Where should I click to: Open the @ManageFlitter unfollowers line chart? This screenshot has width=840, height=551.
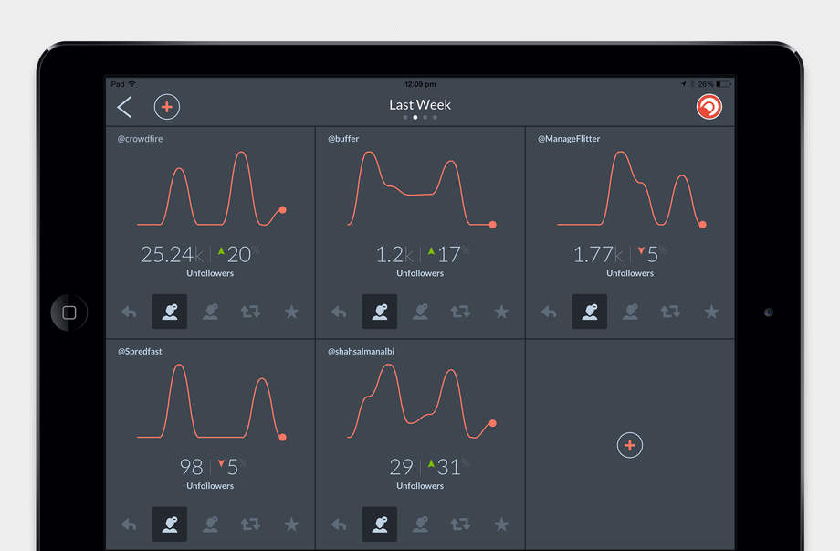632,189
